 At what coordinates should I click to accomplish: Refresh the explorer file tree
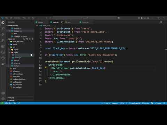click(30, 39)
